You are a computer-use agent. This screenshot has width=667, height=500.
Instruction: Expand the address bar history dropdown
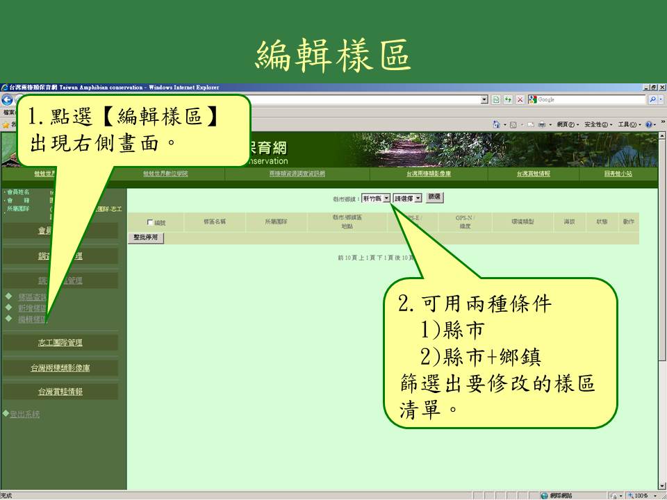point(484,100)
